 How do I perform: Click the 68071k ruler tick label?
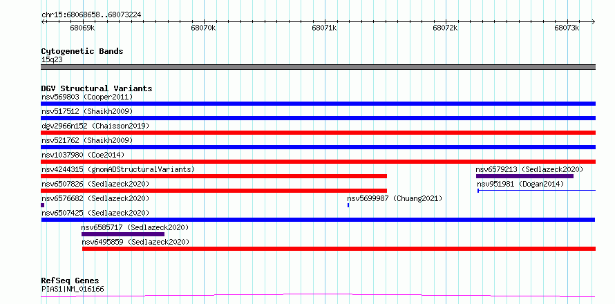point(324,28)
